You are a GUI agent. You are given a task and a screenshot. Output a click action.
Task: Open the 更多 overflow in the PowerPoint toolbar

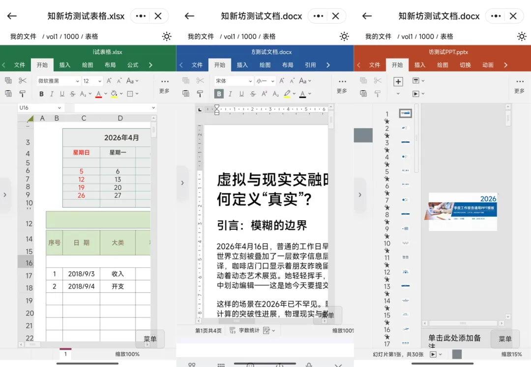click(x=520, y=86)
